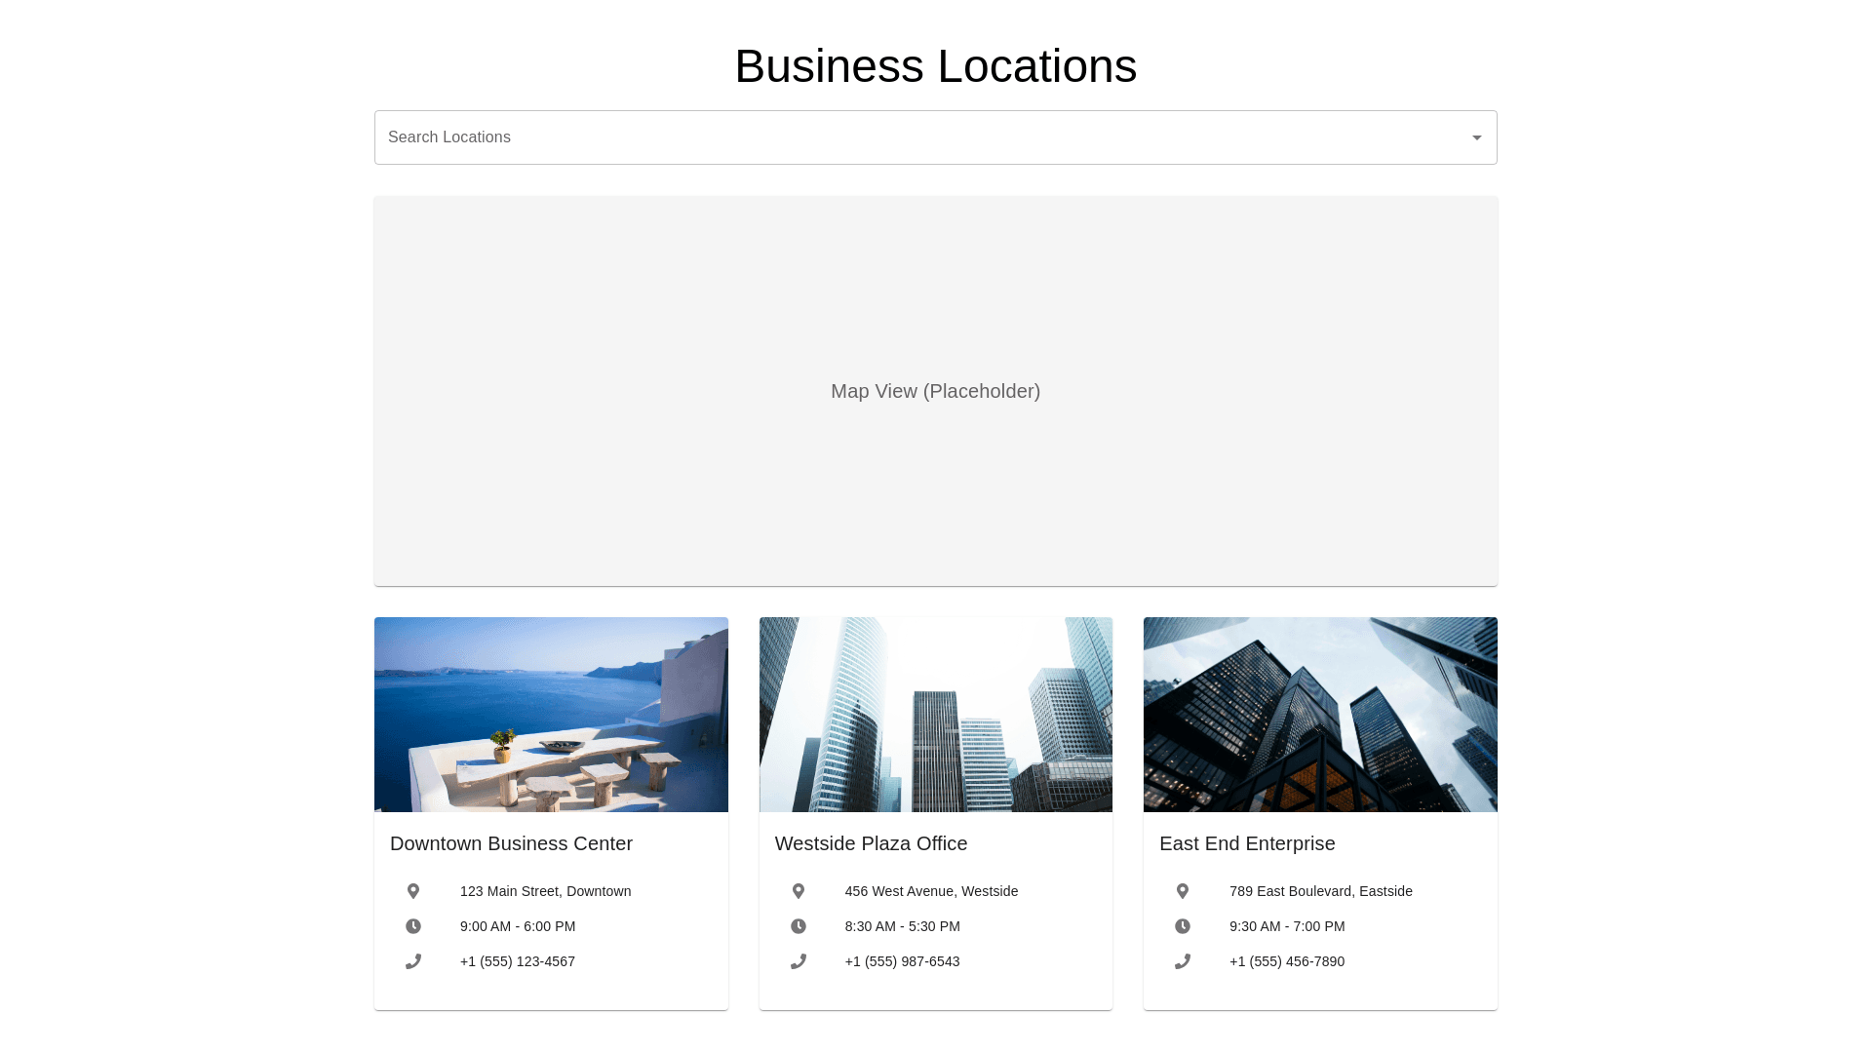
Task: Click phone icon on Downtown Business Center card
Action: 413,961
